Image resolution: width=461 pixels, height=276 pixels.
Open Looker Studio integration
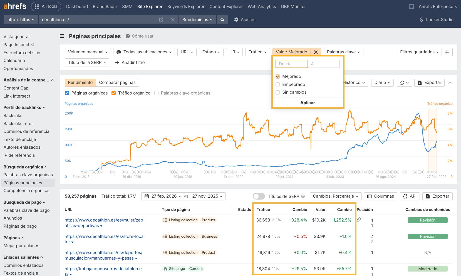tap(436, 20)
